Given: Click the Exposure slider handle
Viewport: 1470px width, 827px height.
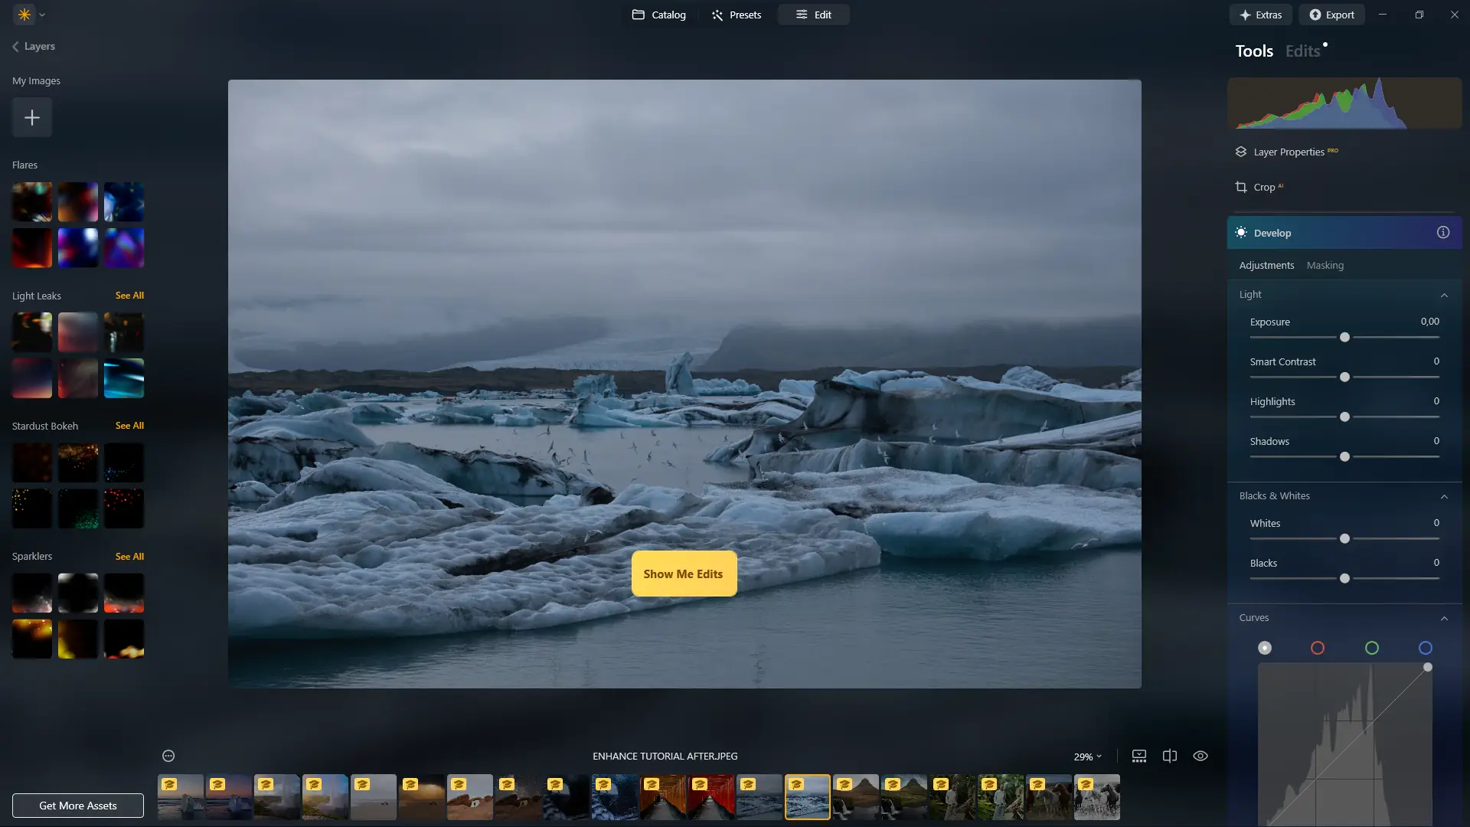Looking at the screenshot, I should point(1344,338).
